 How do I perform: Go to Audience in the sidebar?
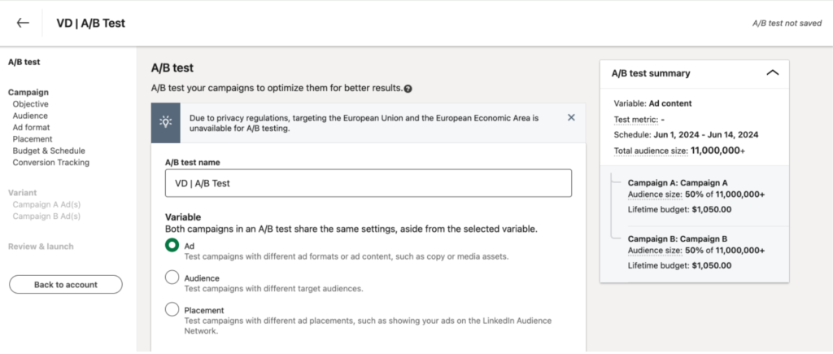point(30,116)
